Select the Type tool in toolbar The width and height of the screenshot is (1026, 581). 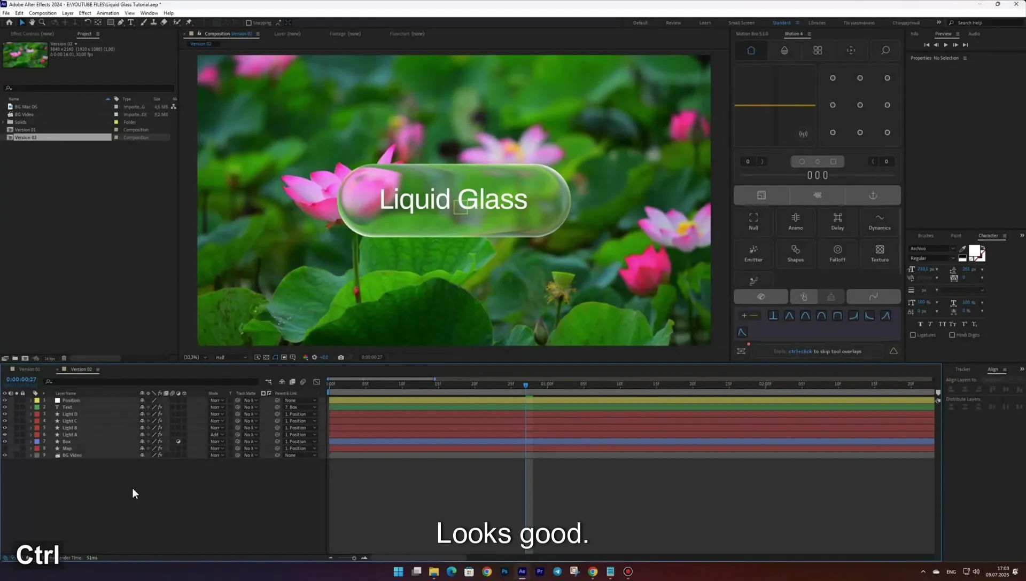point(131,22)
